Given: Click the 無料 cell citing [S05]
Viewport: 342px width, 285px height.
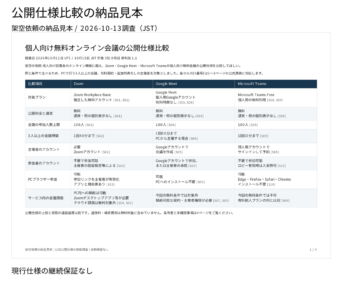Looking at the screenshot, I should (194, 113).
